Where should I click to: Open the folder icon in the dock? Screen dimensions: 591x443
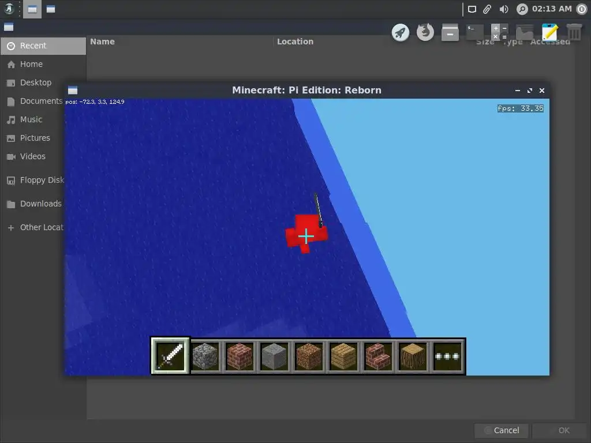click(x=524, y=33)
